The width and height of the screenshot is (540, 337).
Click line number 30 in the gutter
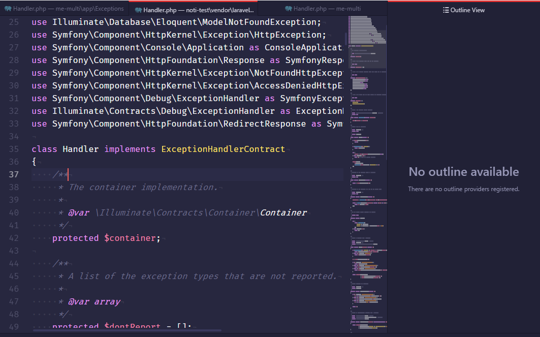click(x=14, y=85)
